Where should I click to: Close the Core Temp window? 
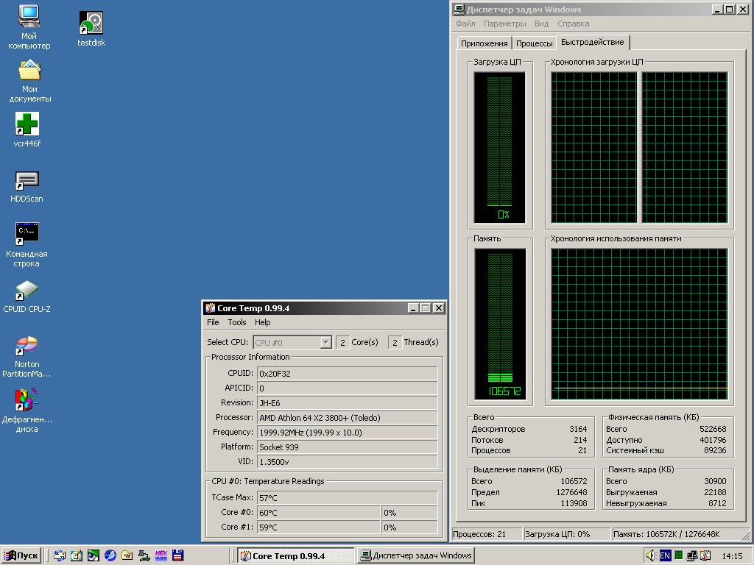tap(439, 308)
